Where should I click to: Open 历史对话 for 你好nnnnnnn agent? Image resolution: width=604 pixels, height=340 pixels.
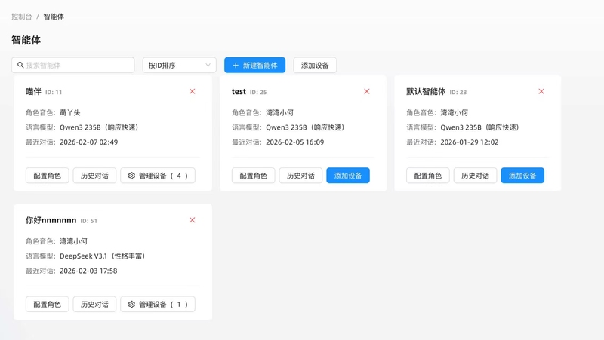tap(94, 305)
